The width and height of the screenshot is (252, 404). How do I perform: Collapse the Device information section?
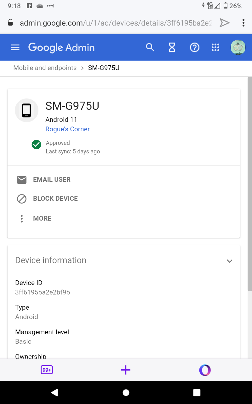pyautogui.click(x=230, y=261)
